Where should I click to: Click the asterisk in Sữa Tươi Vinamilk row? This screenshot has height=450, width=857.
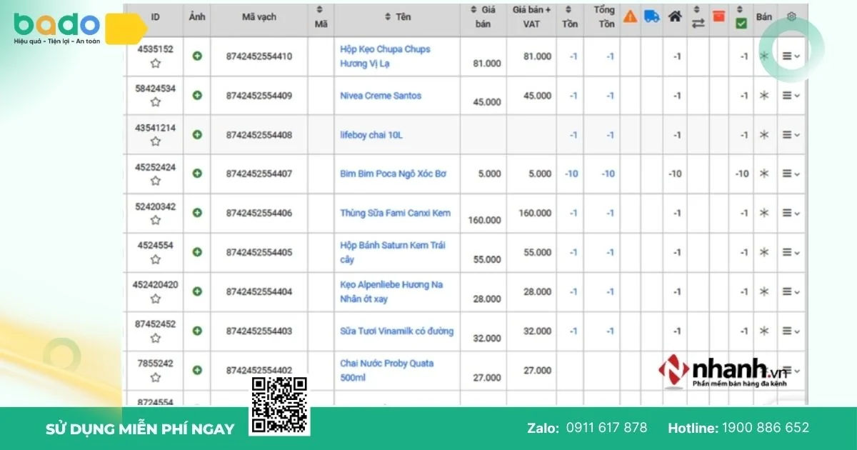764,331
